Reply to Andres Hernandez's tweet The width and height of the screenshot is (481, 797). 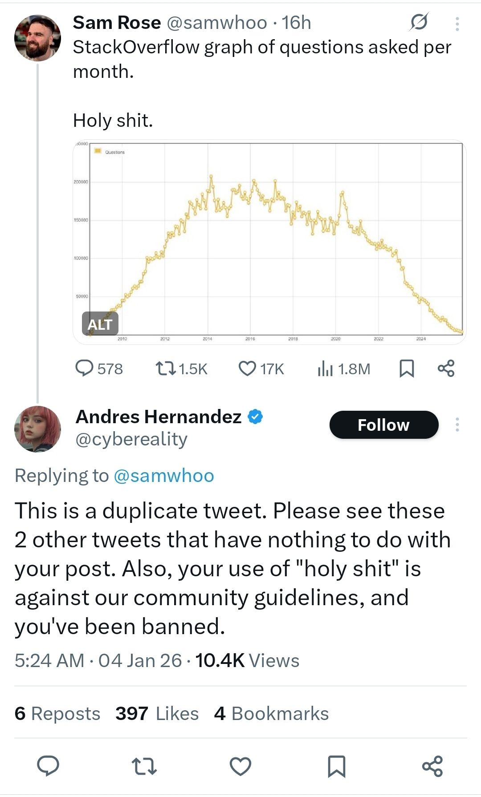48,766
